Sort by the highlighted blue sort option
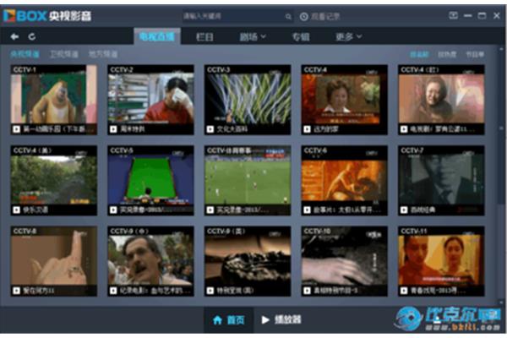 pos(419,54)
